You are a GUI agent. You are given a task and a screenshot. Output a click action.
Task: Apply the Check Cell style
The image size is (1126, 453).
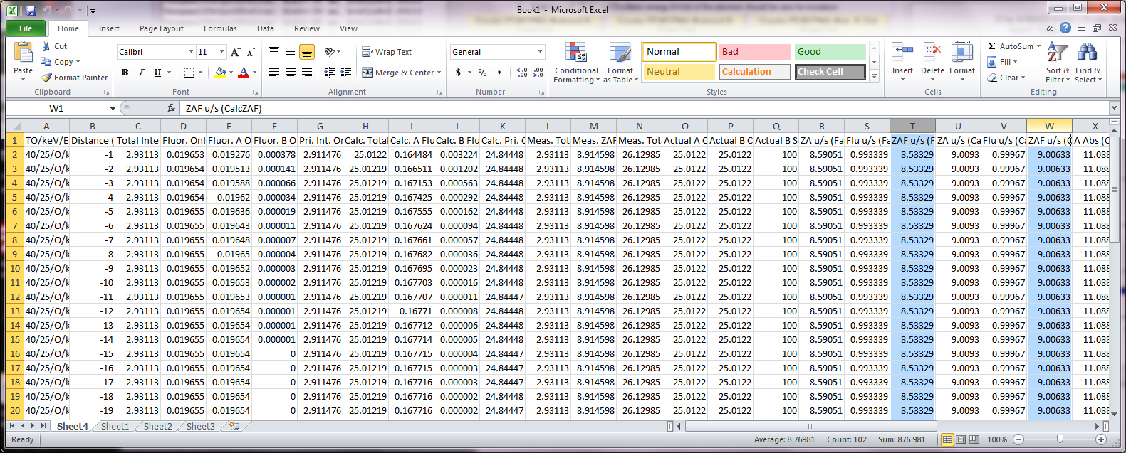tap(830, 72)
